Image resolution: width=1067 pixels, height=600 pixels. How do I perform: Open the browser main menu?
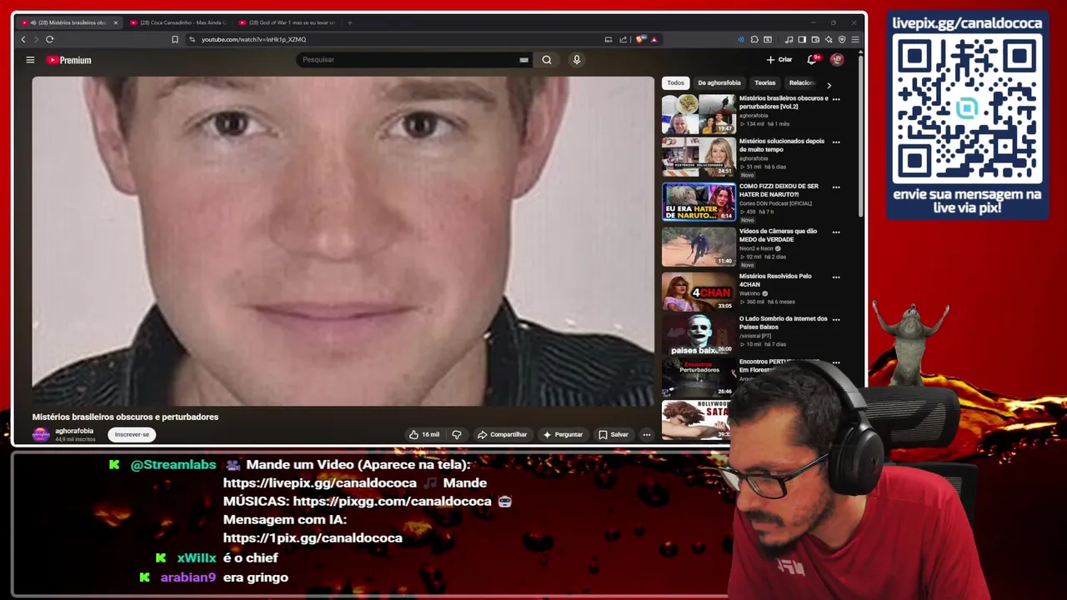click(855, 39)
